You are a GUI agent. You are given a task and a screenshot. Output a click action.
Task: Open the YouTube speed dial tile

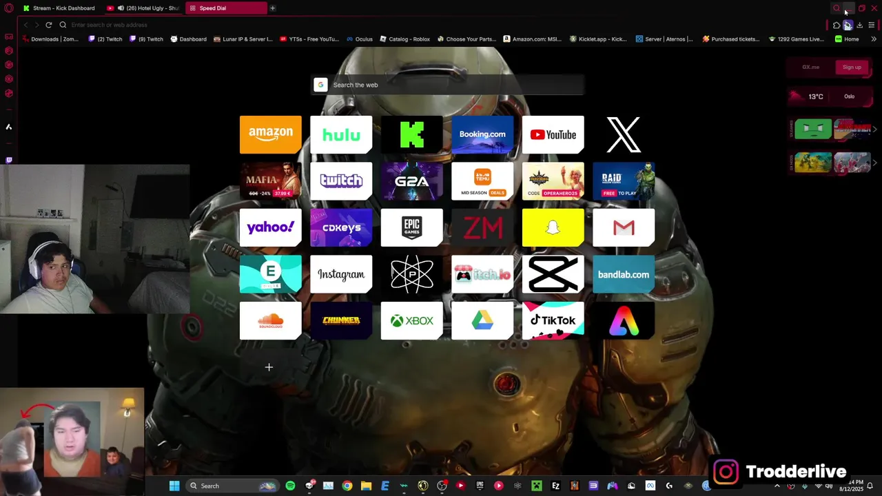553,134
